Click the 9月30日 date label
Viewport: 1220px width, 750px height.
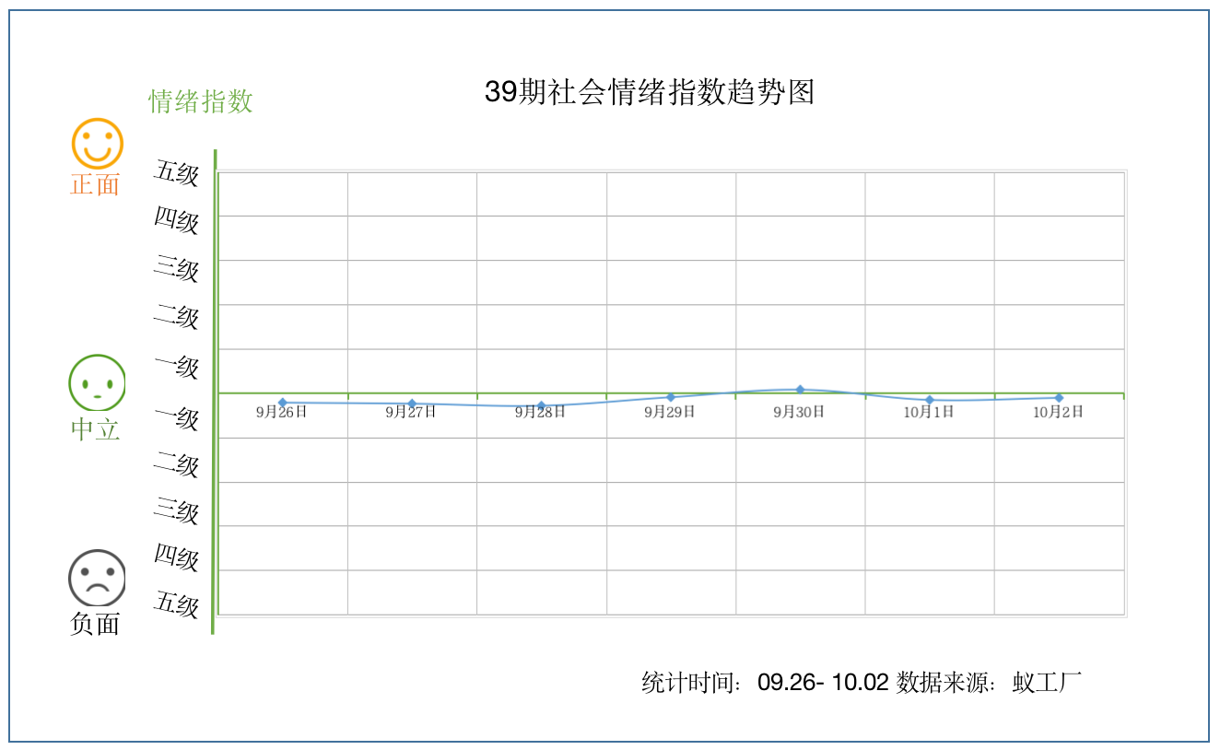[799, 412]
